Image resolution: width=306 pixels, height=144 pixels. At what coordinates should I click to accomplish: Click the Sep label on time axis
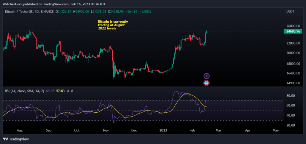[49, 130]
